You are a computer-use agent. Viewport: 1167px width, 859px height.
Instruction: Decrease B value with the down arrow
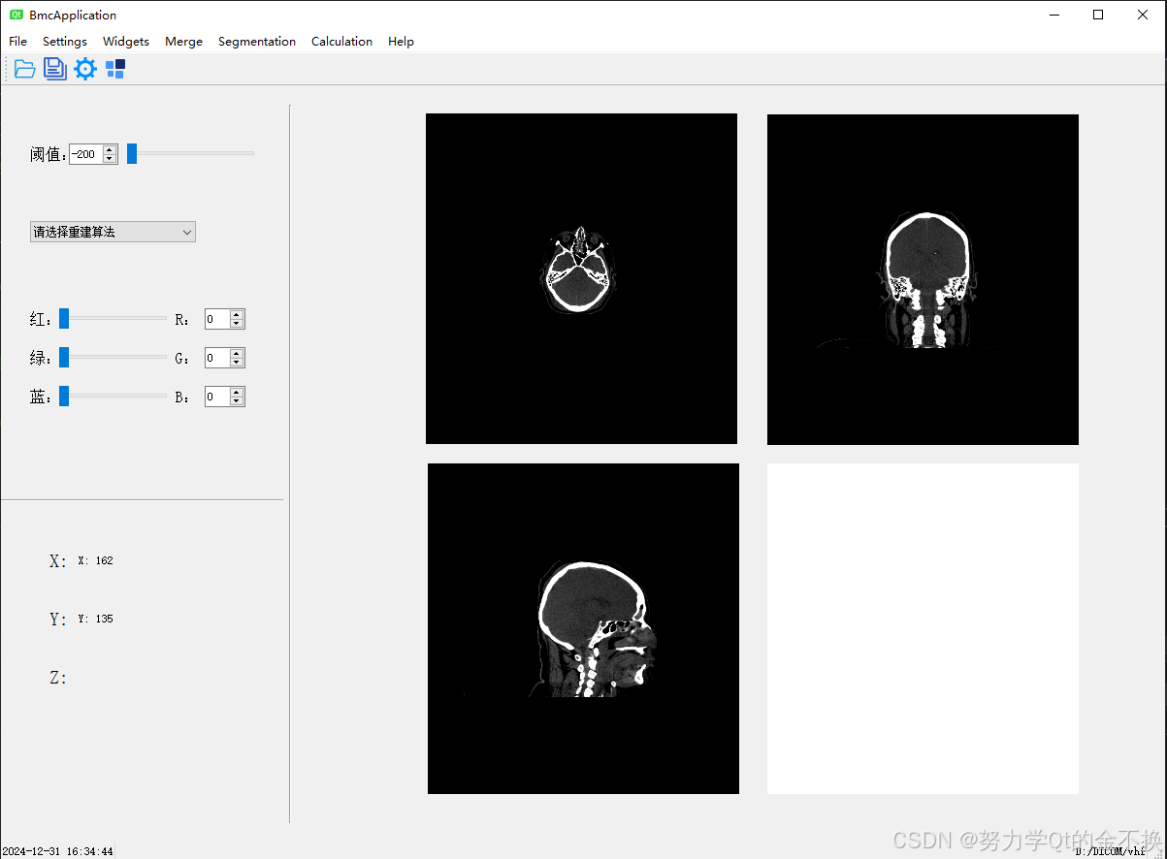(x=237, y=401)
